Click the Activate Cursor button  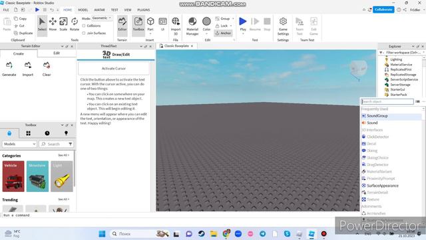point(114,68)
